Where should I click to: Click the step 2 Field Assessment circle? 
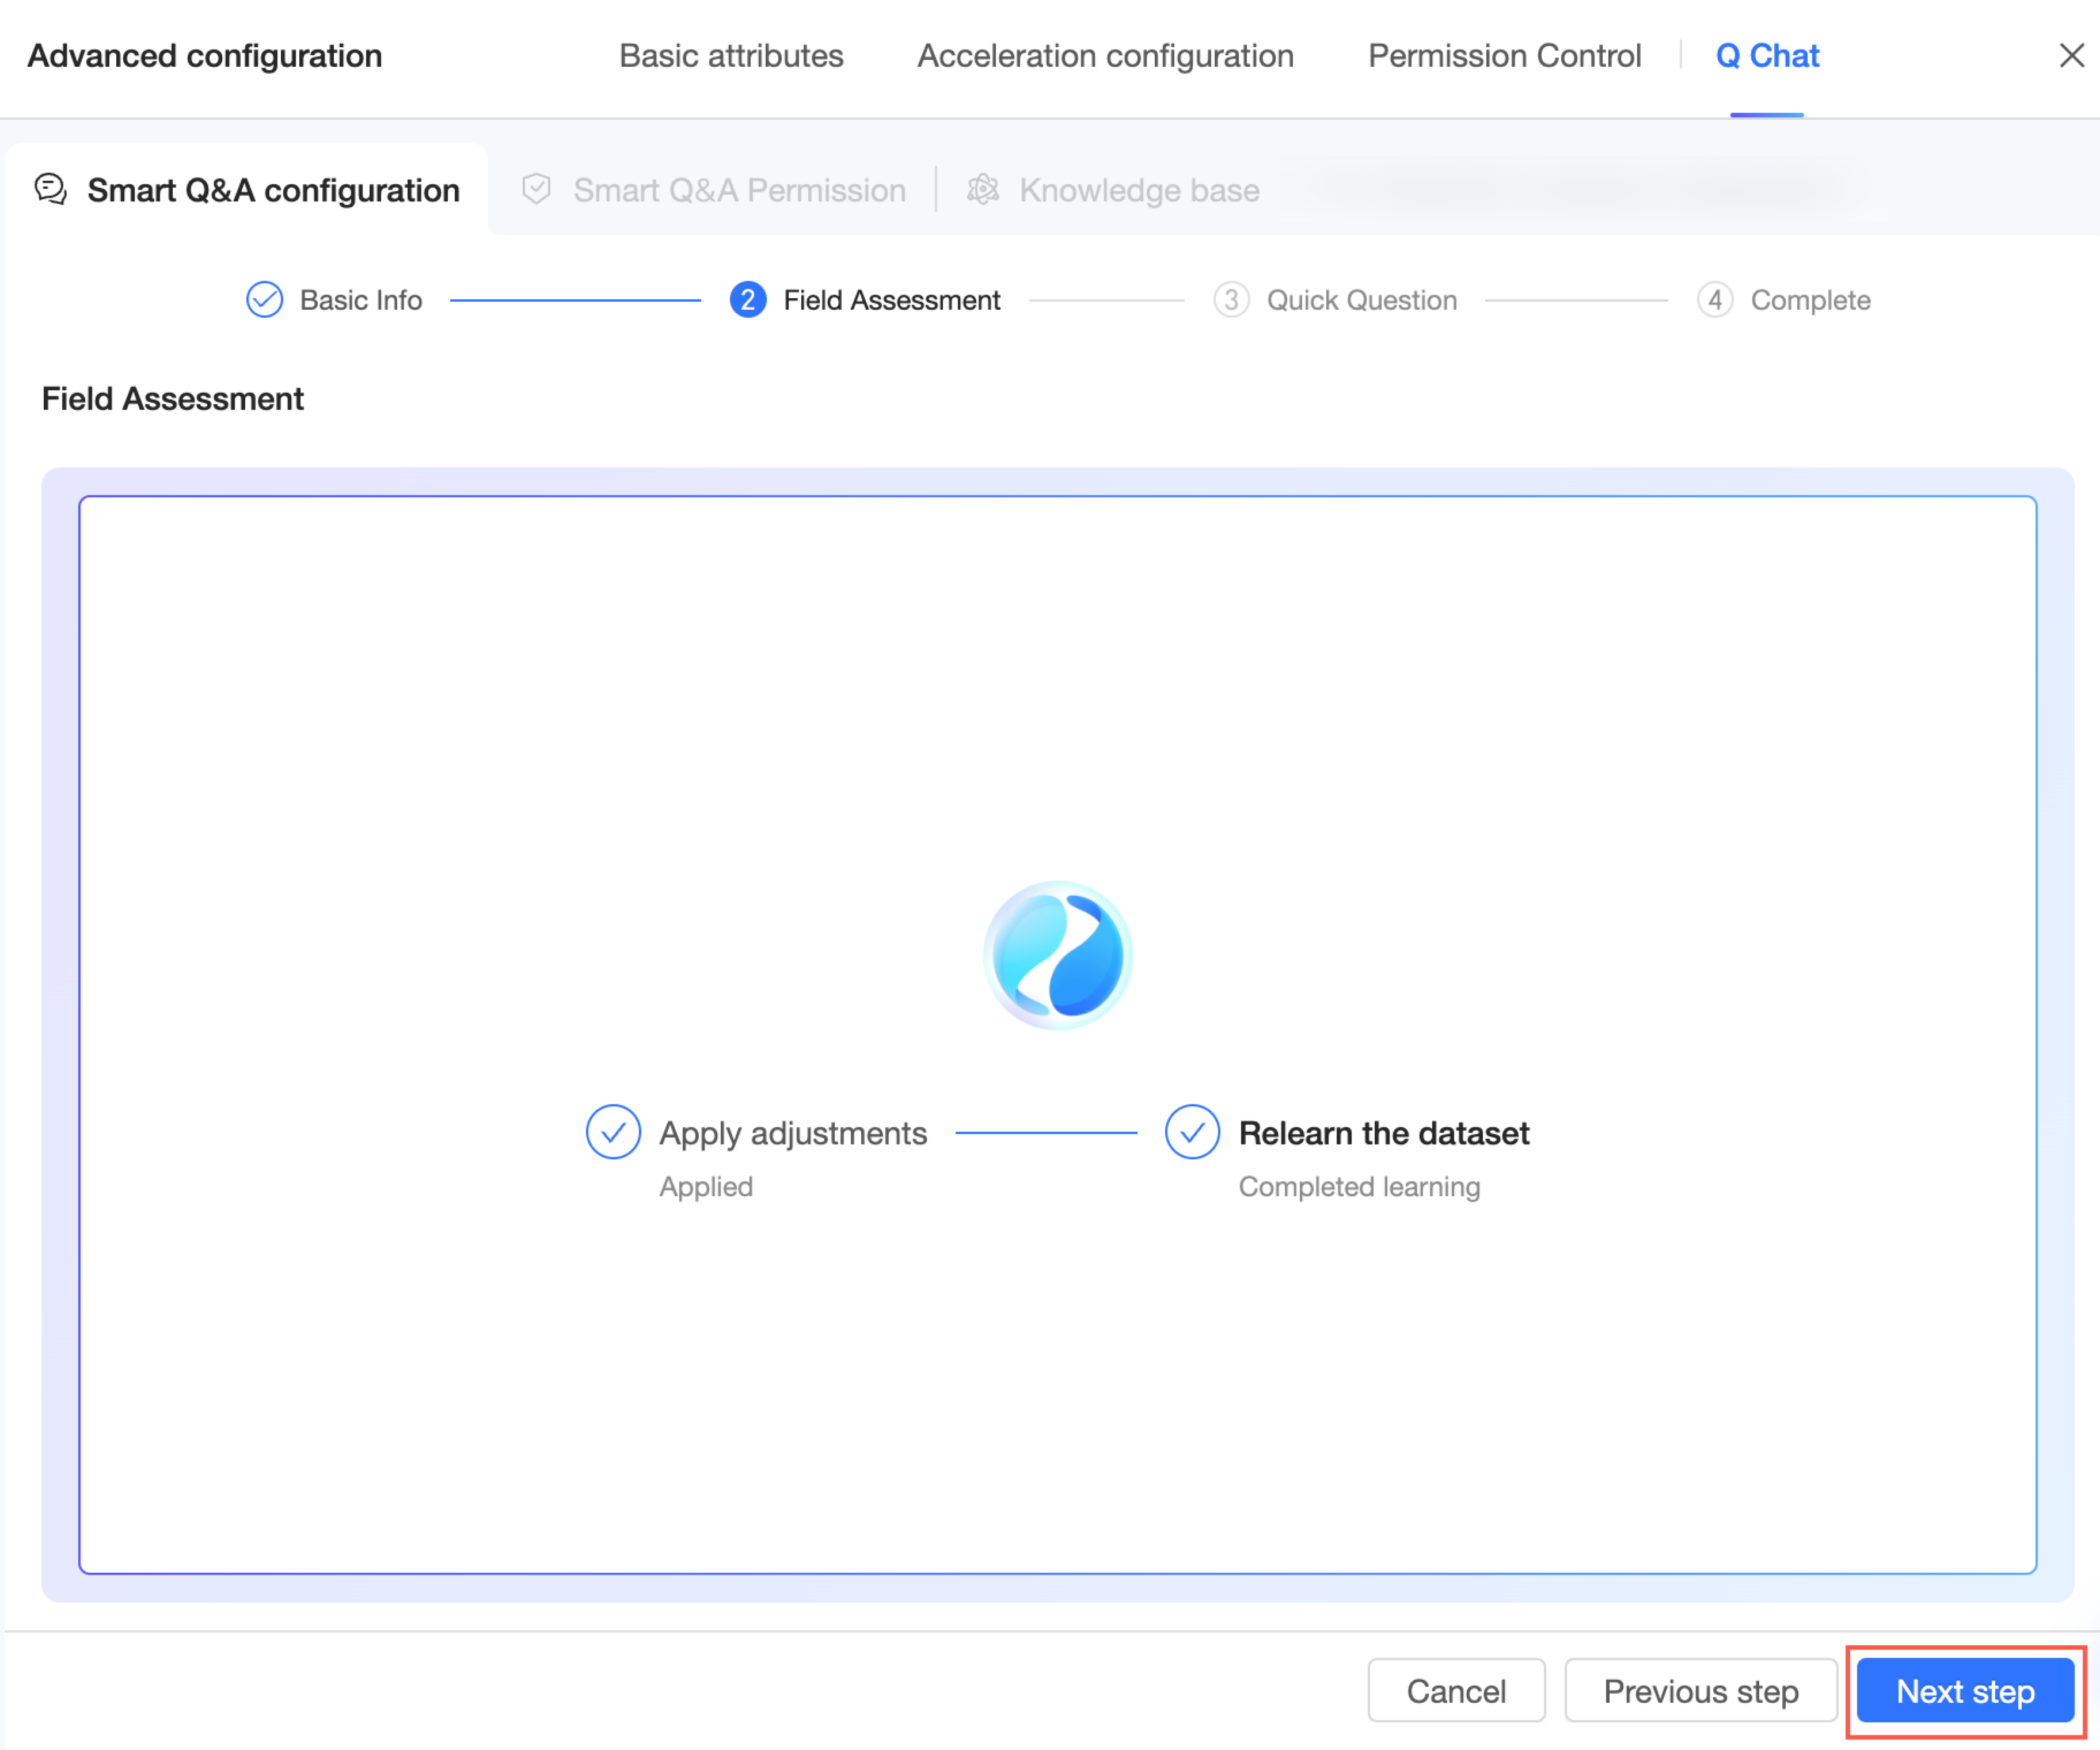pyautogui.click(x=747, y=300)
